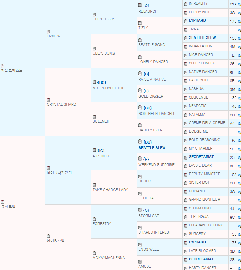The width and height of the screenshot is (241, 270).
Task: Select the 큐피드벨 horse name
Action: 8,207
